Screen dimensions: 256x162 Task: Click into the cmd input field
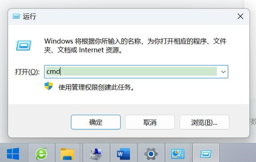pos(132,72)
